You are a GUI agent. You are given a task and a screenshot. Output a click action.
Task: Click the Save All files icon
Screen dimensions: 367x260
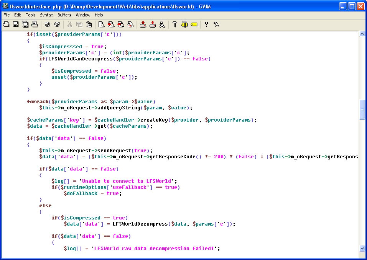[x=25, y=24]
